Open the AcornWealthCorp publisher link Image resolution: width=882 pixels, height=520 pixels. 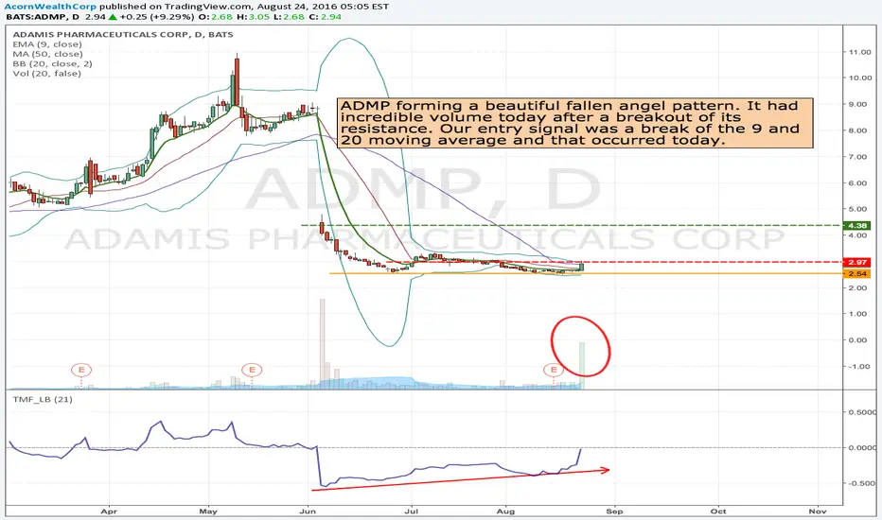coord(50,7)
